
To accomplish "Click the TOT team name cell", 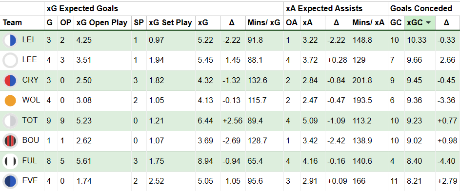I will coord(30,120).
